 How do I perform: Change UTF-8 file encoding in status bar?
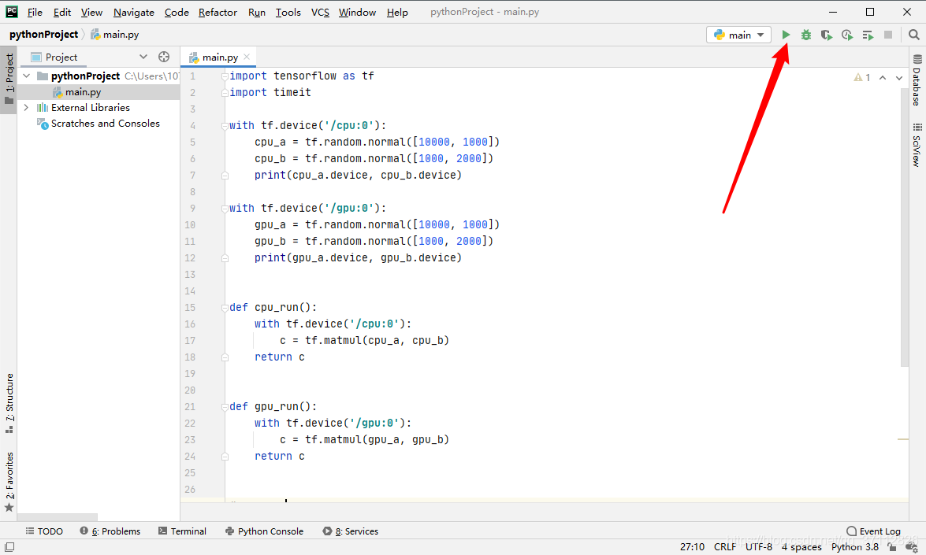tap(759, 547)
